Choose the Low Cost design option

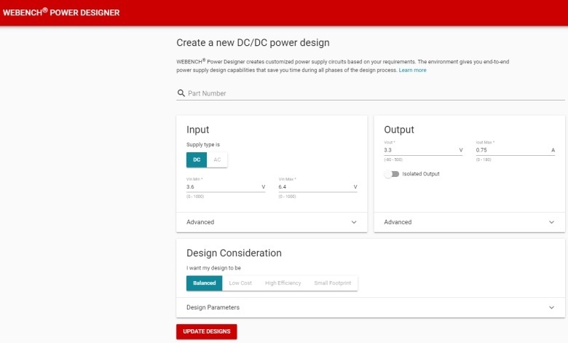240,283
